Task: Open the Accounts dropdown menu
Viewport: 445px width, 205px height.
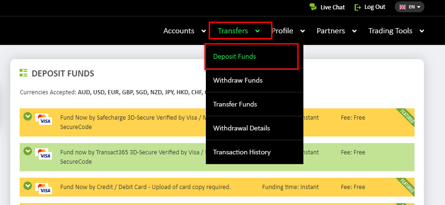Action: [x=184, y=31]
